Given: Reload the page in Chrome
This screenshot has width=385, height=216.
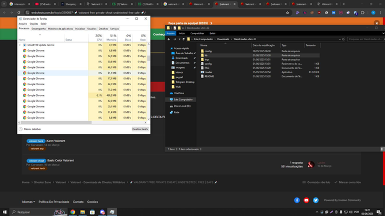Looking at the screenshot, I should tap(19, 13).
